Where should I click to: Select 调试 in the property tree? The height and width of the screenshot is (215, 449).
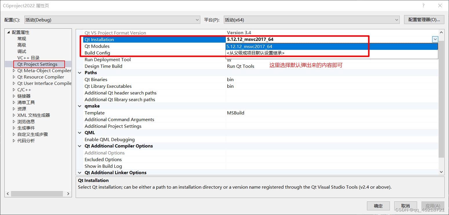(x=22, y=52)
